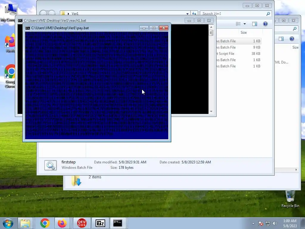305x229 pixels.
Task: Open Windows Explorer from the taskbar
Action: pos(26,223)
